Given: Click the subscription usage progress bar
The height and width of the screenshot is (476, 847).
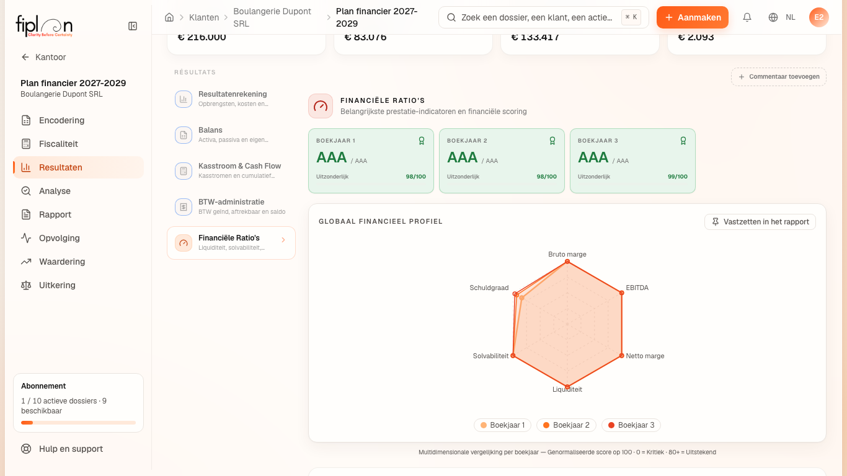Looking at the screenshot, I should coord(78,423).
